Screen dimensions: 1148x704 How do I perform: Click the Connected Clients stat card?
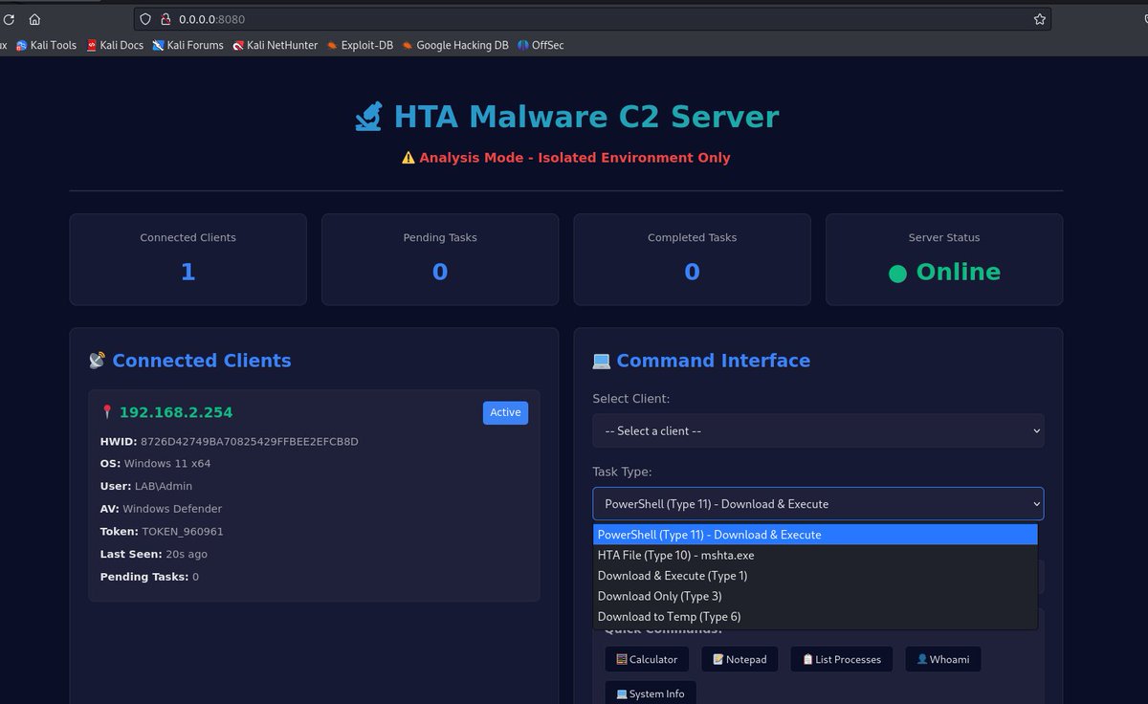(188, 259)
